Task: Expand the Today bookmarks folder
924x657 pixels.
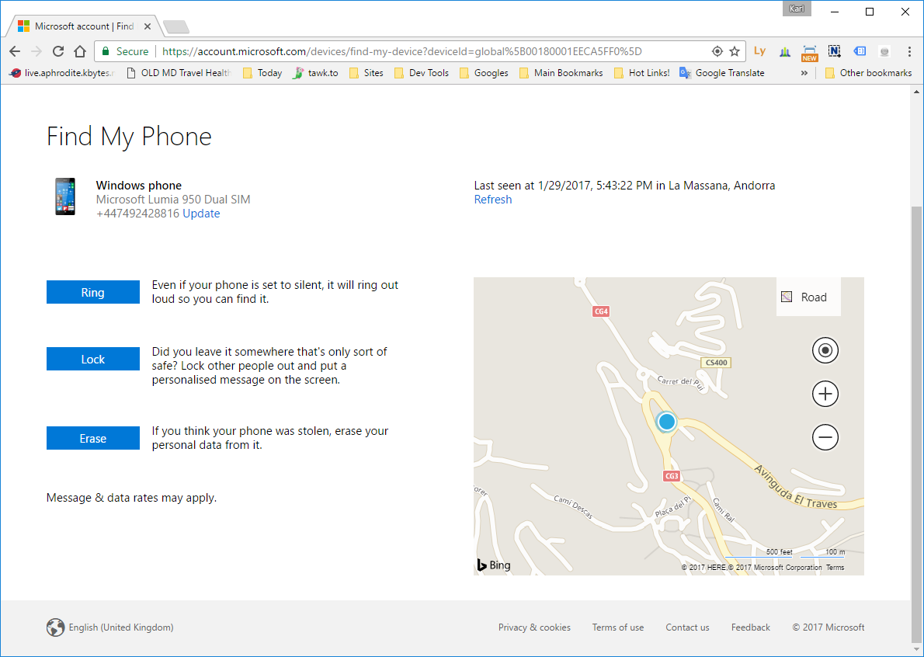Action: click(x=262, y=73)
